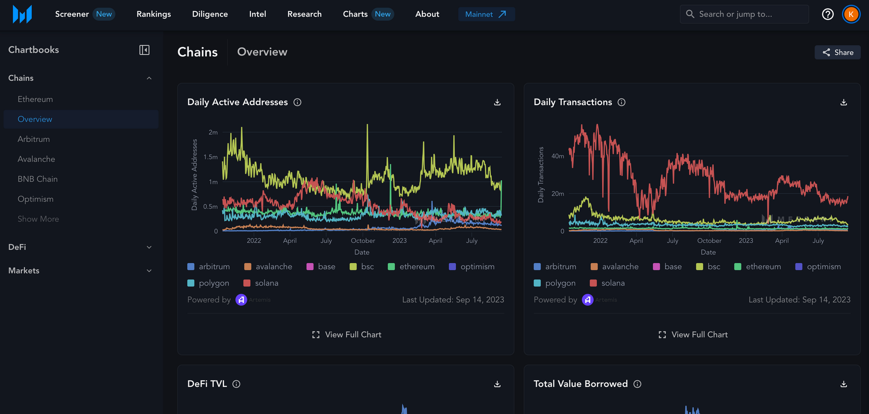The image size is (869, 414).
Task: Toggle base series in Daily Transactions
Action: click(x=667, y=267)
